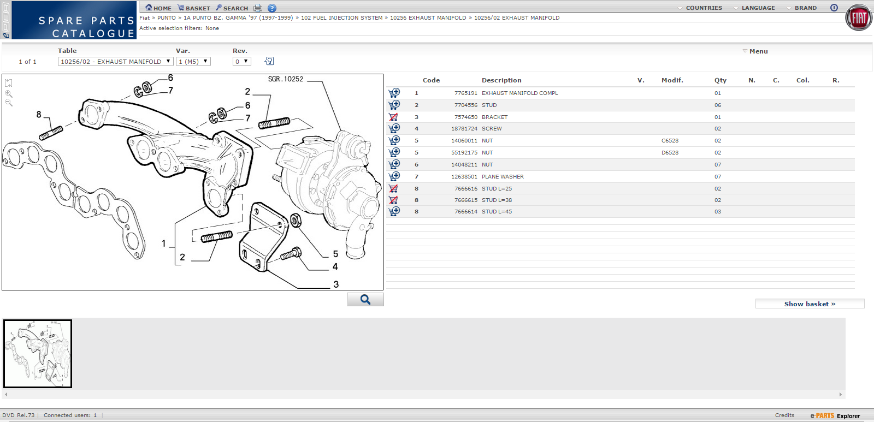Click modification code C6528

click(x=670, y=141)
